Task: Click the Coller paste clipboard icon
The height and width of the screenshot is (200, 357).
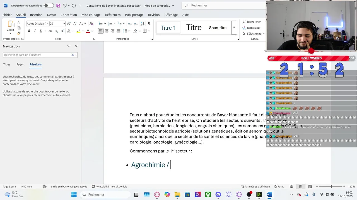Action: pos(11,24)
